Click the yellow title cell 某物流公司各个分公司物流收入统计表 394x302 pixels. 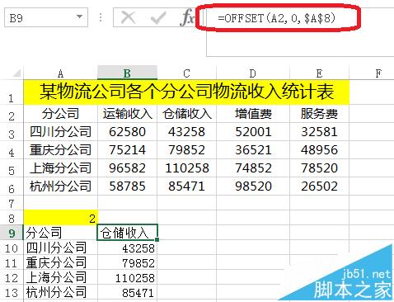point(186,92)
